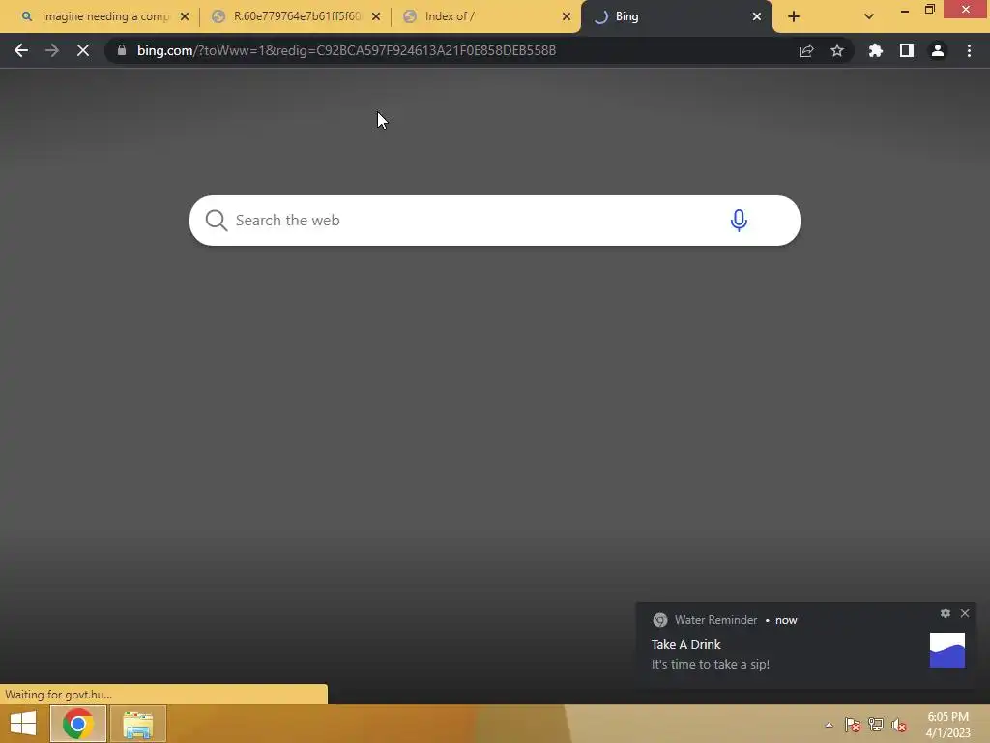This screenshot has width=990, height=743.
Task: Dismiss the Water Reminder notification
Action: tap(965, 612)
